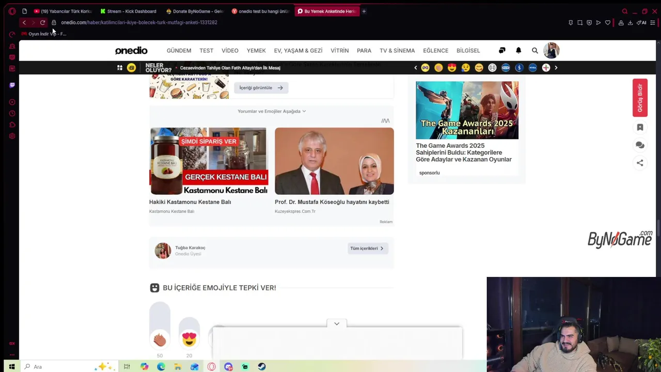The image size is (661, 372).
Task: Collapse the bottom overlay chevron
Action: coord(337,323)
